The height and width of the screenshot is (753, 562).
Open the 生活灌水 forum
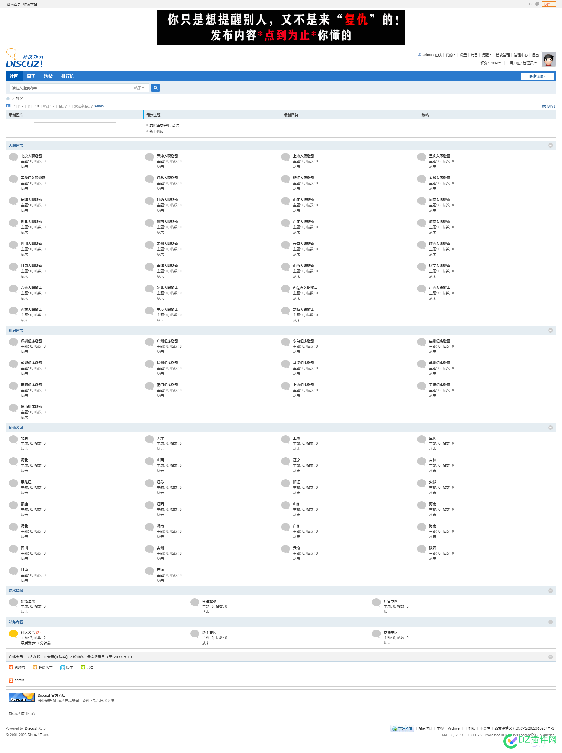(x=209, y=601)
